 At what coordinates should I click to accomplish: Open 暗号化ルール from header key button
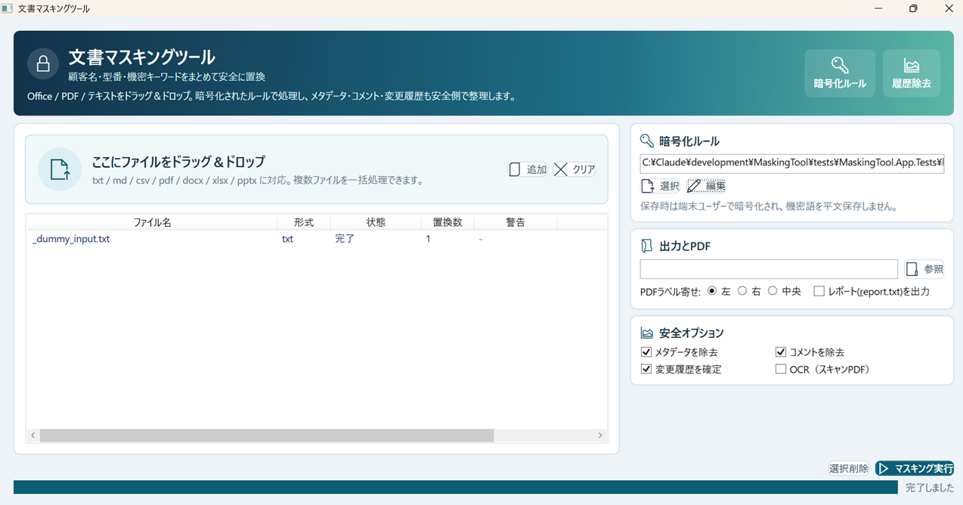coord(840,73)
